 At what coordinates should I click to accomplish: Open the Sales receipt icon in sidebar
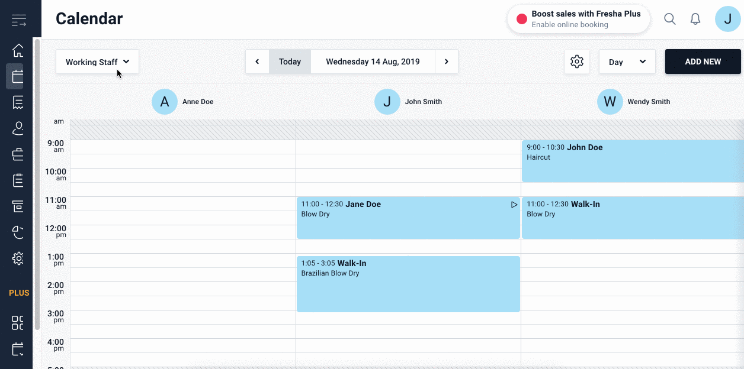tap(18, 102)
